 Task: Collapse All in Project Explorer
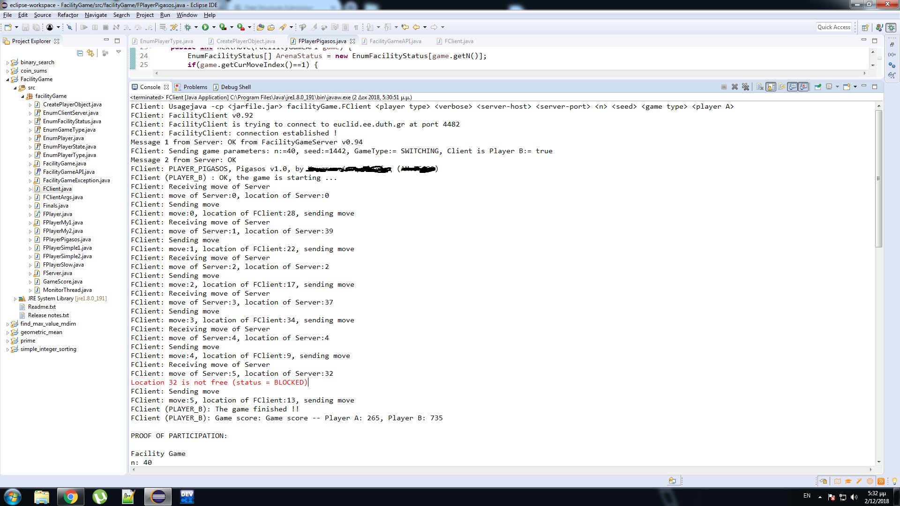point(80,53)
